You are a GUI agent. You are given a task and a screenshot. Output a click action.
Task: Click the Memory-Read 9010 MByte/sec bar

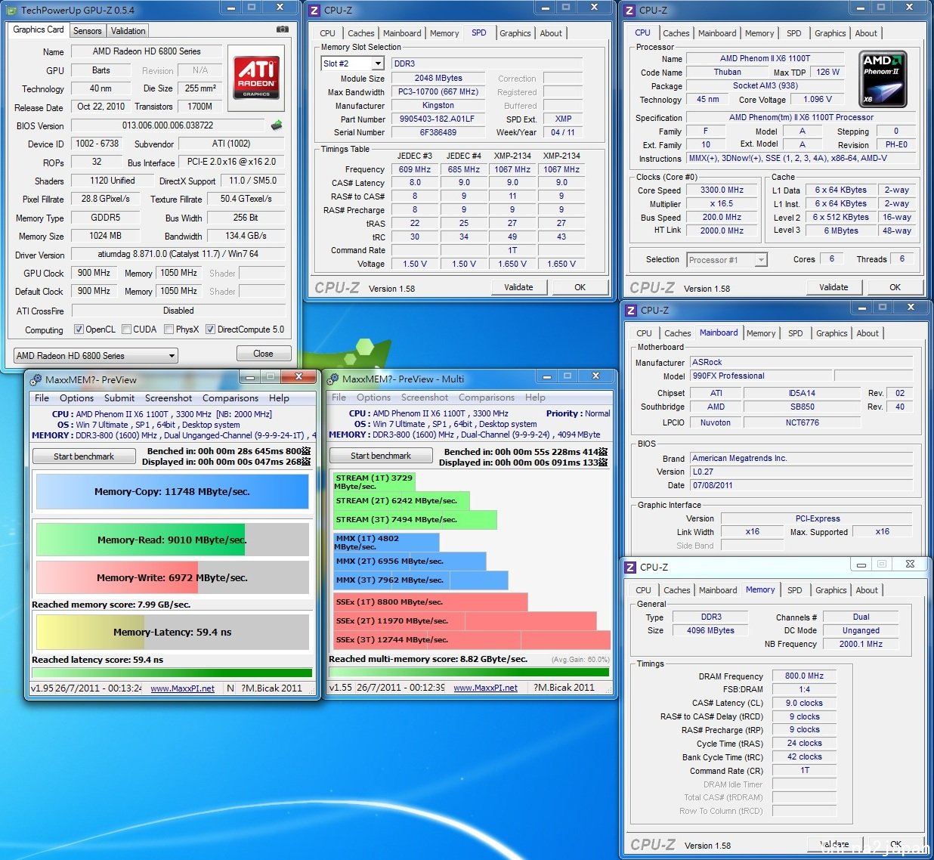click(172, 540)
